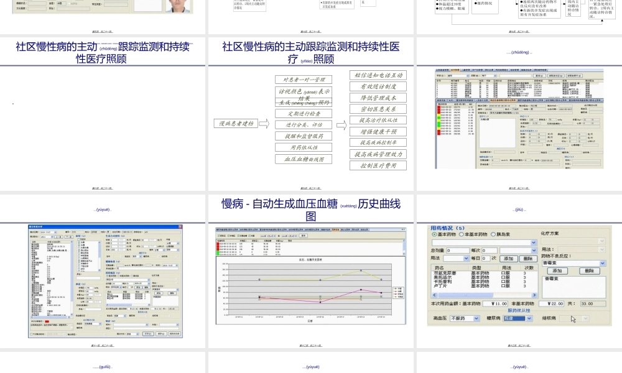Select the 胰岛素 radio button
Image resolution: width=622 pixels, height=373 pixels.
pos(493,234)
